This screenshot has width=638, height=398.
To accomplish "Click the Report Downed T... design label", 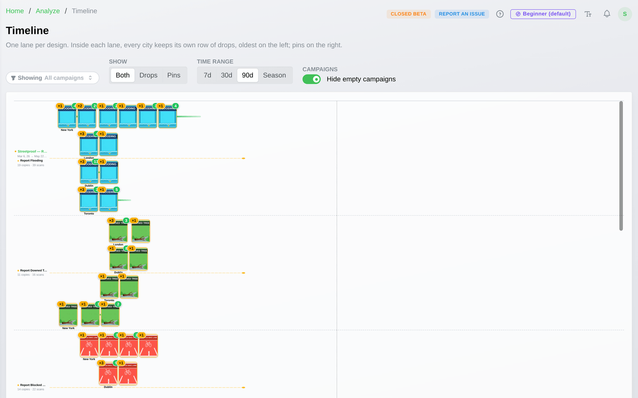I will [33, 270].
